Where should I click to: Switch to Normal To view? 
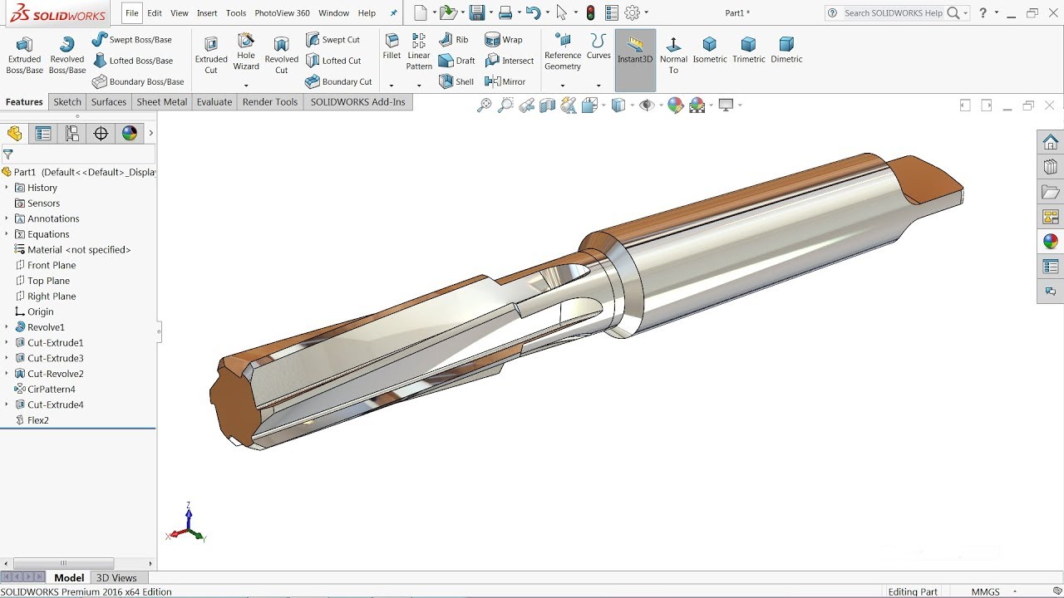click(673, 55)
